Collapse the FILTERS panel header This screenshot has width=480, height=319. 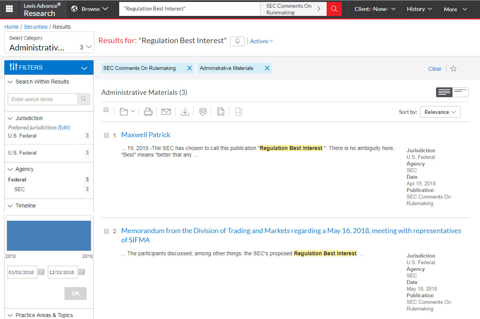(x=49, y=68)
